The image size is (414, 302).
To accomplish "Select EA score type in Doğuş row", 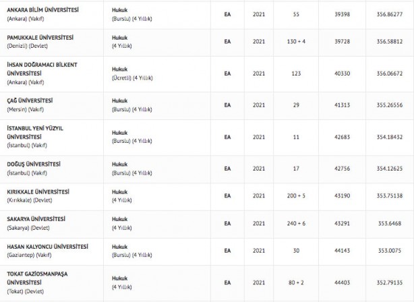I will (227, 168).
